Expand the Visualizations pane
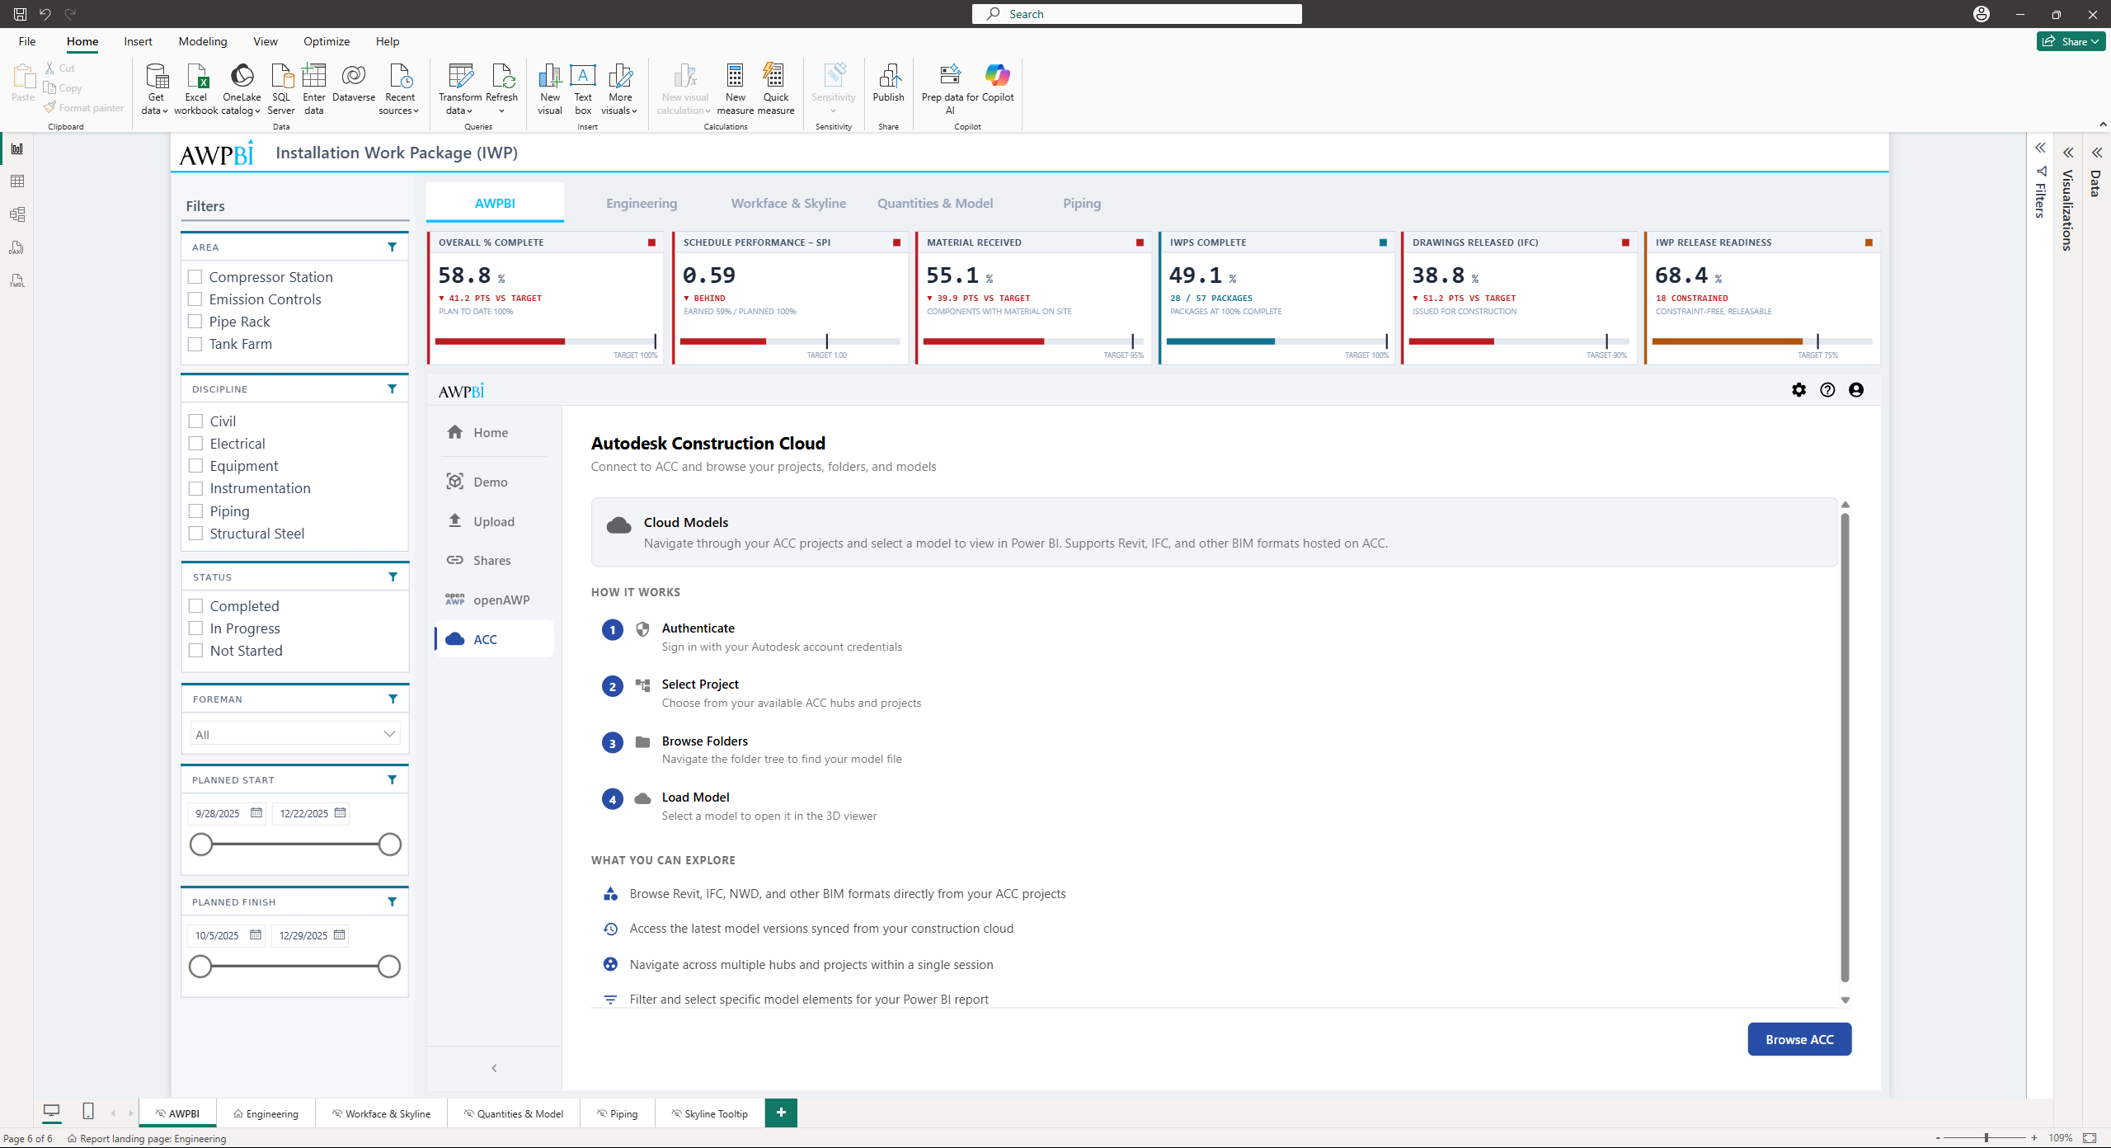Image resolution: width=2111 pixels, height=1148 pixels. coord(2068,153)
